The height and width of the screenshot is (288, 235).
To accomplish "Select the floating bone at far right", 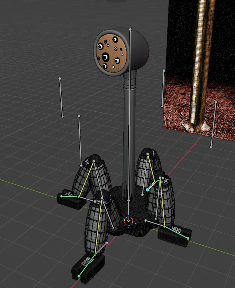I will [x=214, y=124].
